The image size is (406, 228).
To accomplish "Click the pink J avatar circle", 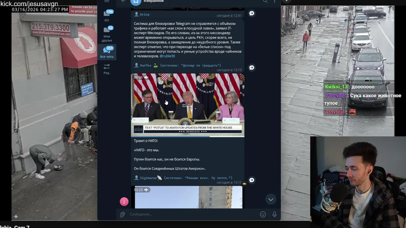I will tap(124, 201).
